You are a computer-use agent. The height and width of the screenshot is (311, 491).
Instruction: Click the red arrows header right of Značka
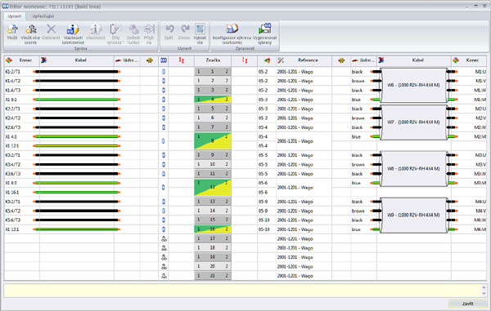245,60
